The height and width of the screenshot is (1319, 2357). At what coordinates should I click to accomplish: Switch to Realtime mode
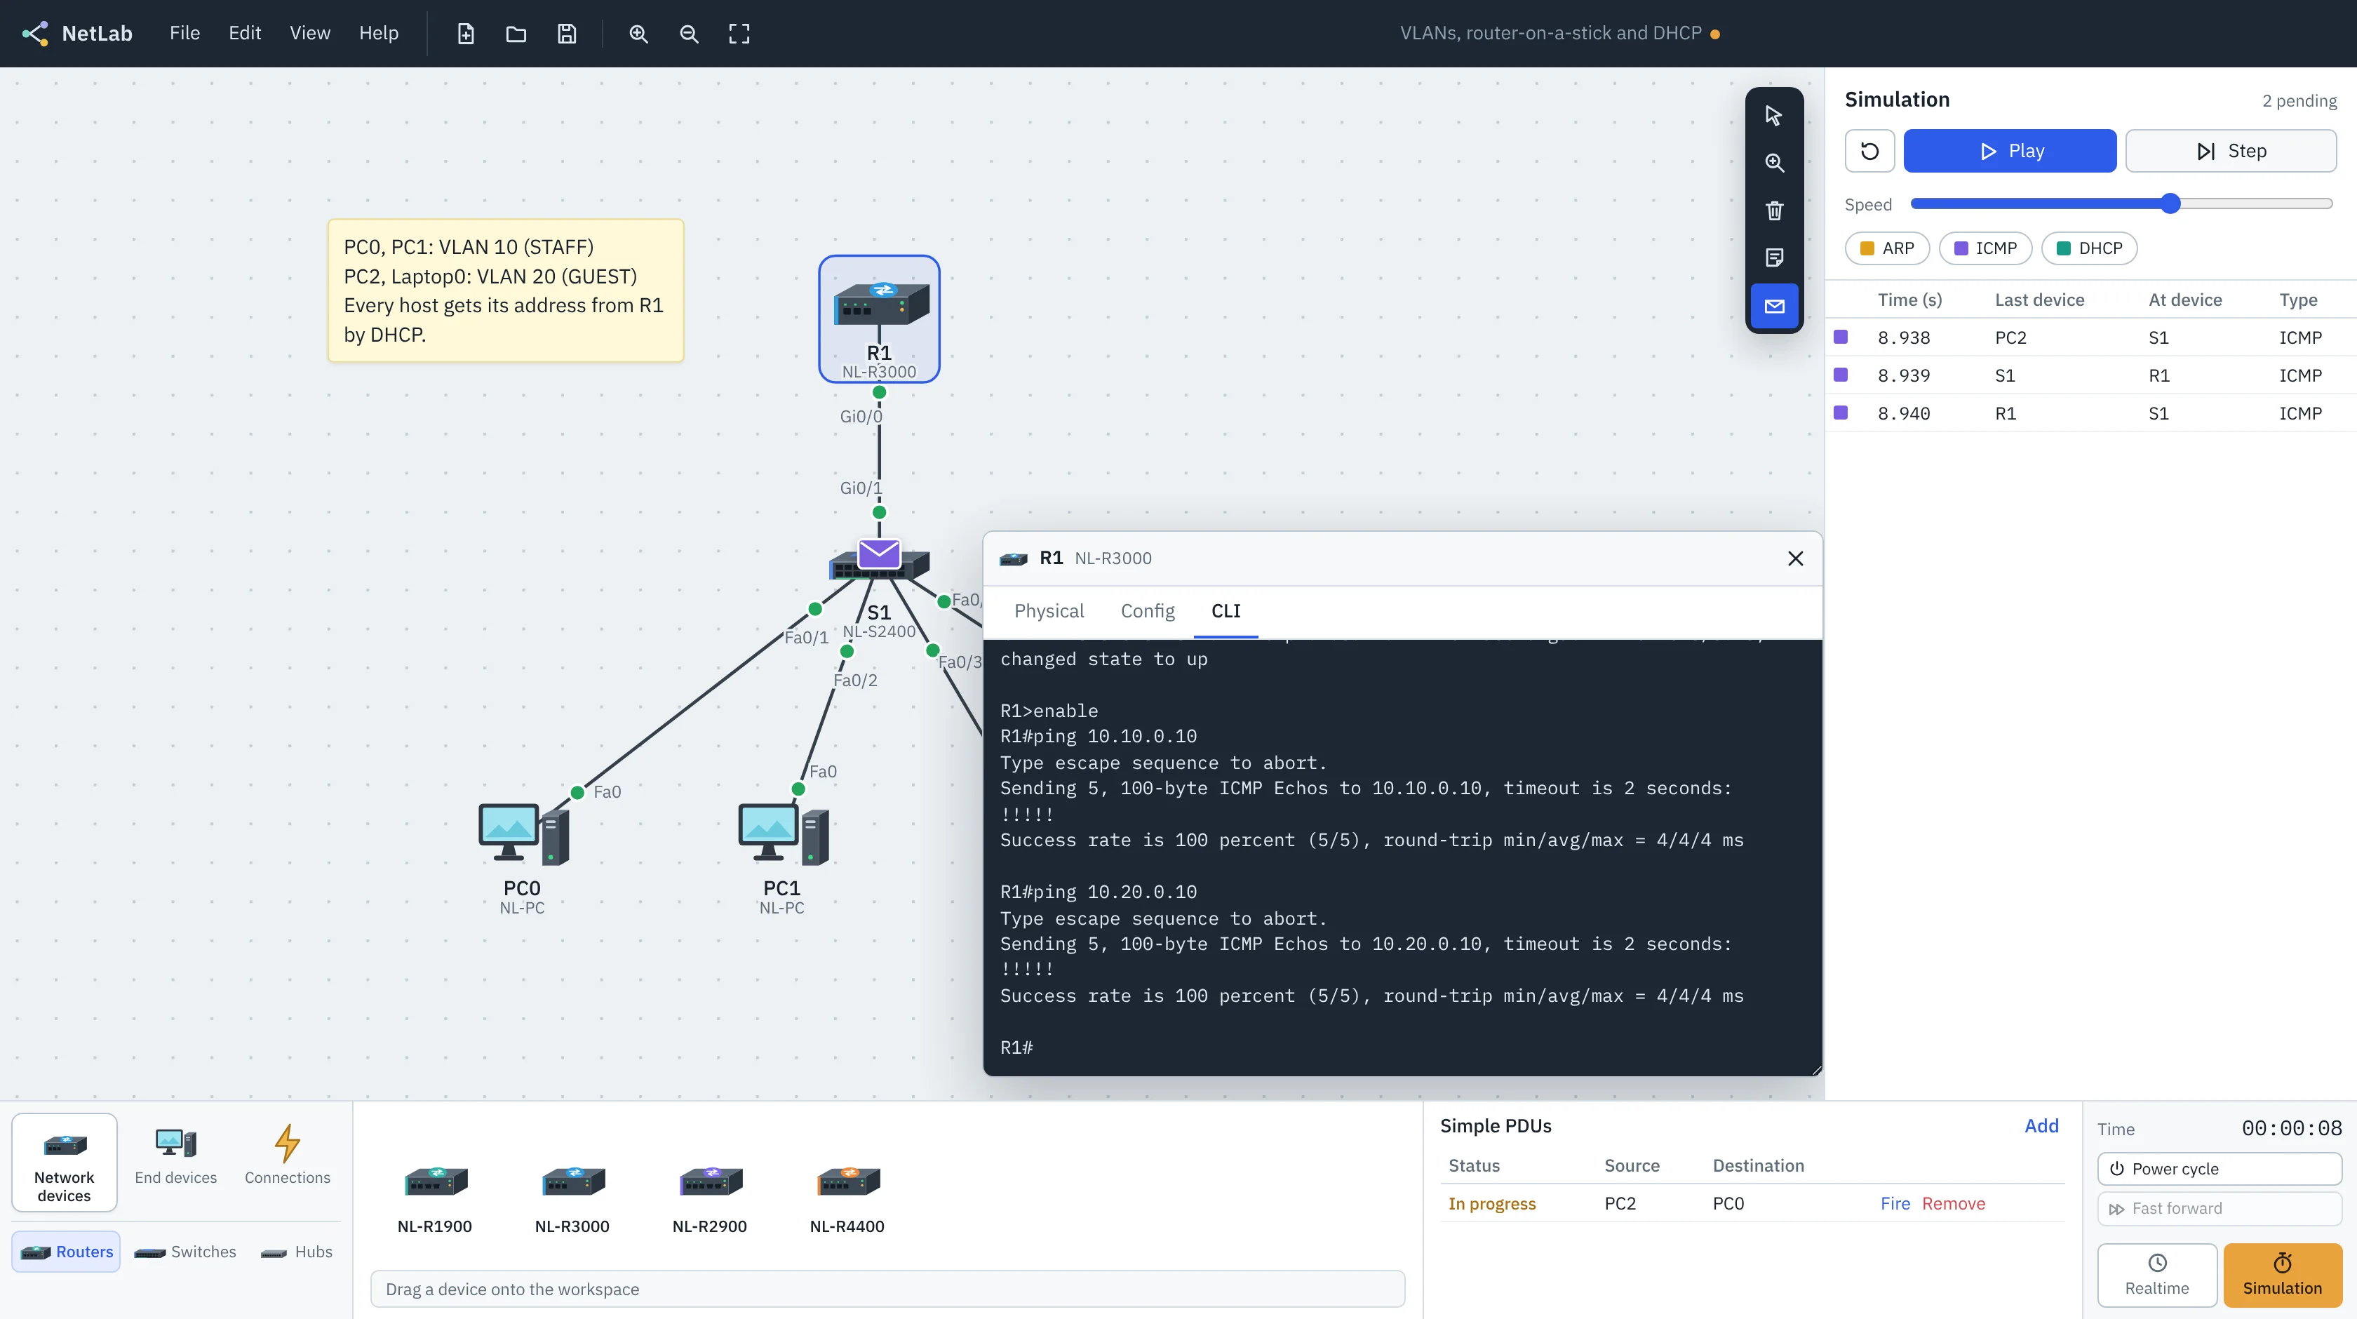2156,1274
